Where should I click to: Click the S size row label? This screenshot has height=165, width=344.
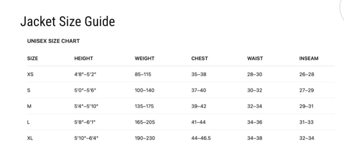(x=29, y=90)
